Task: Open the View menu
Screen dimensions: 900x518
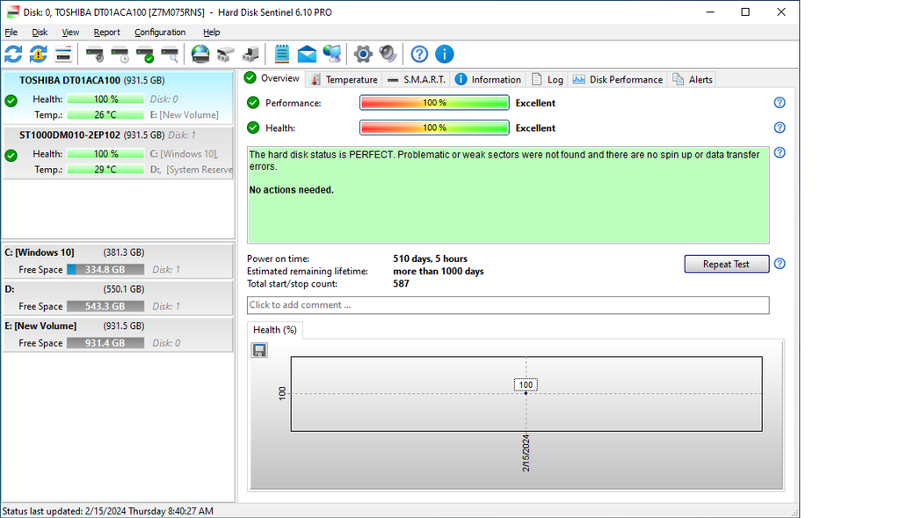Action: pos(70,33)
